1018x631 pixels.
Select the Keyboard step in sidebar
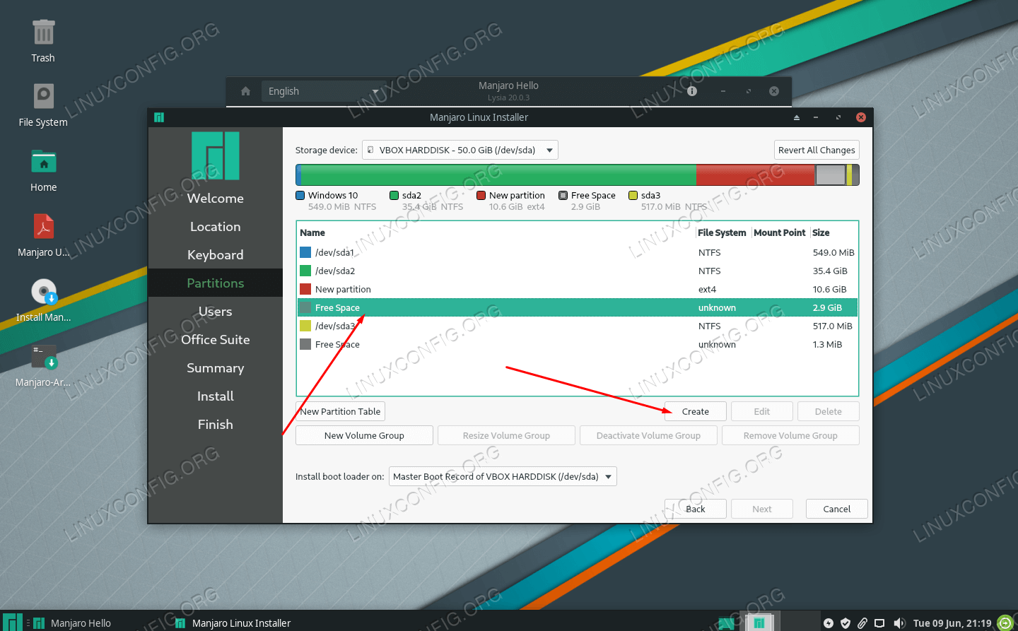coord(216,255)
